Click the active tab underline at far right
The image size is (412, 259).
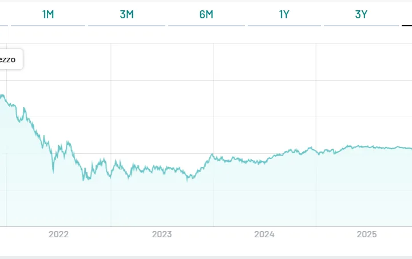click(x=407, y=26)
